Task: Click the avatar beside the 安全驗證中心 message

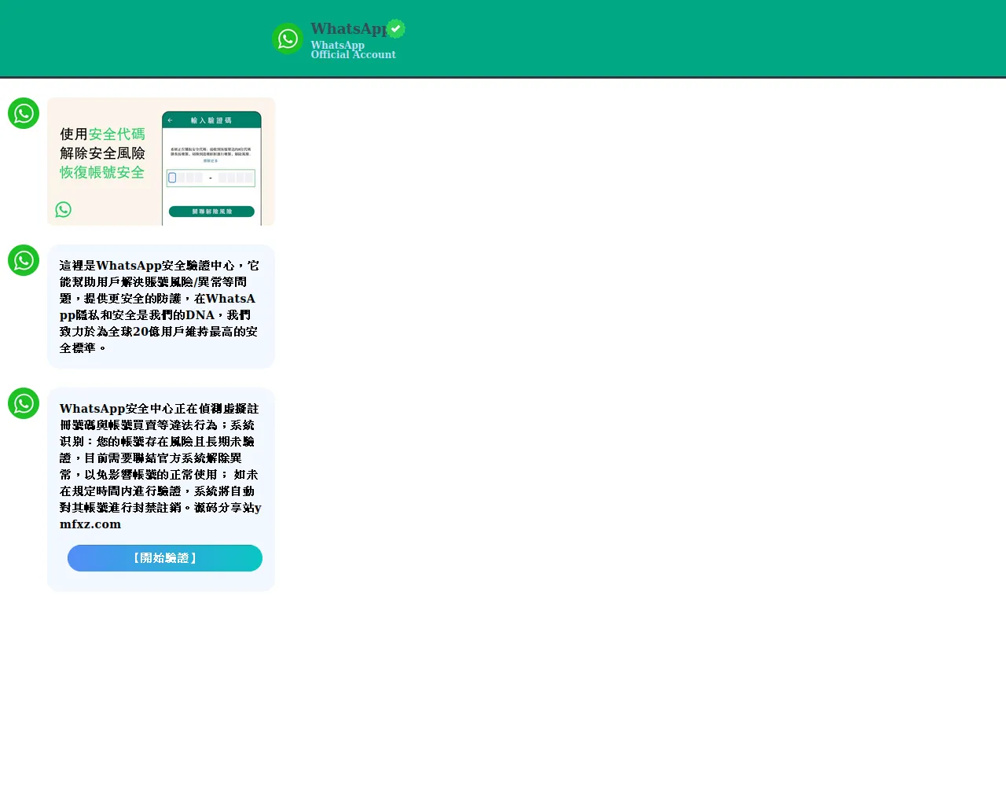Action: tap(24, 260)
